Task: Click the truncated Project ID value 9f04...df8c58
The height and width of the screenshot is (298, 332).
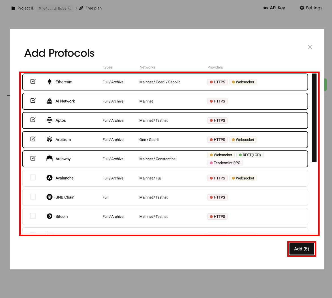Action: pos(53,8)
